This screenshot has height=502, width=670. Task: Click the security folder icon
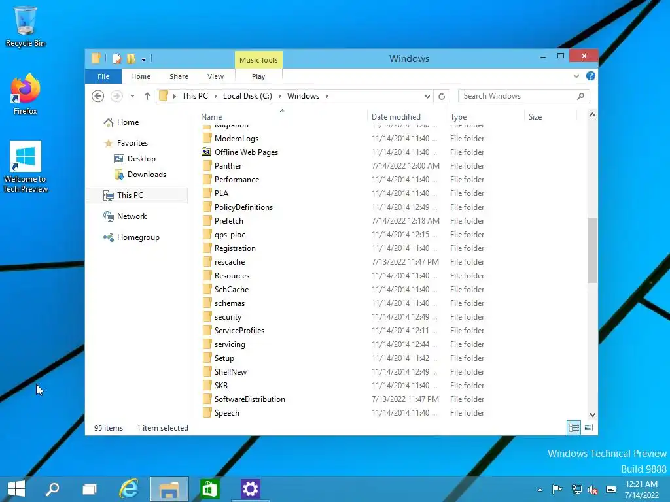point(207,317)
